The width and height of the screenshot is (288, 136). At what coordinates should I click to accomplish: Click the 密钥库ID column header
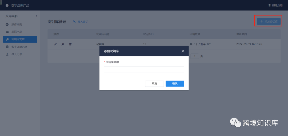pos(148,34)
